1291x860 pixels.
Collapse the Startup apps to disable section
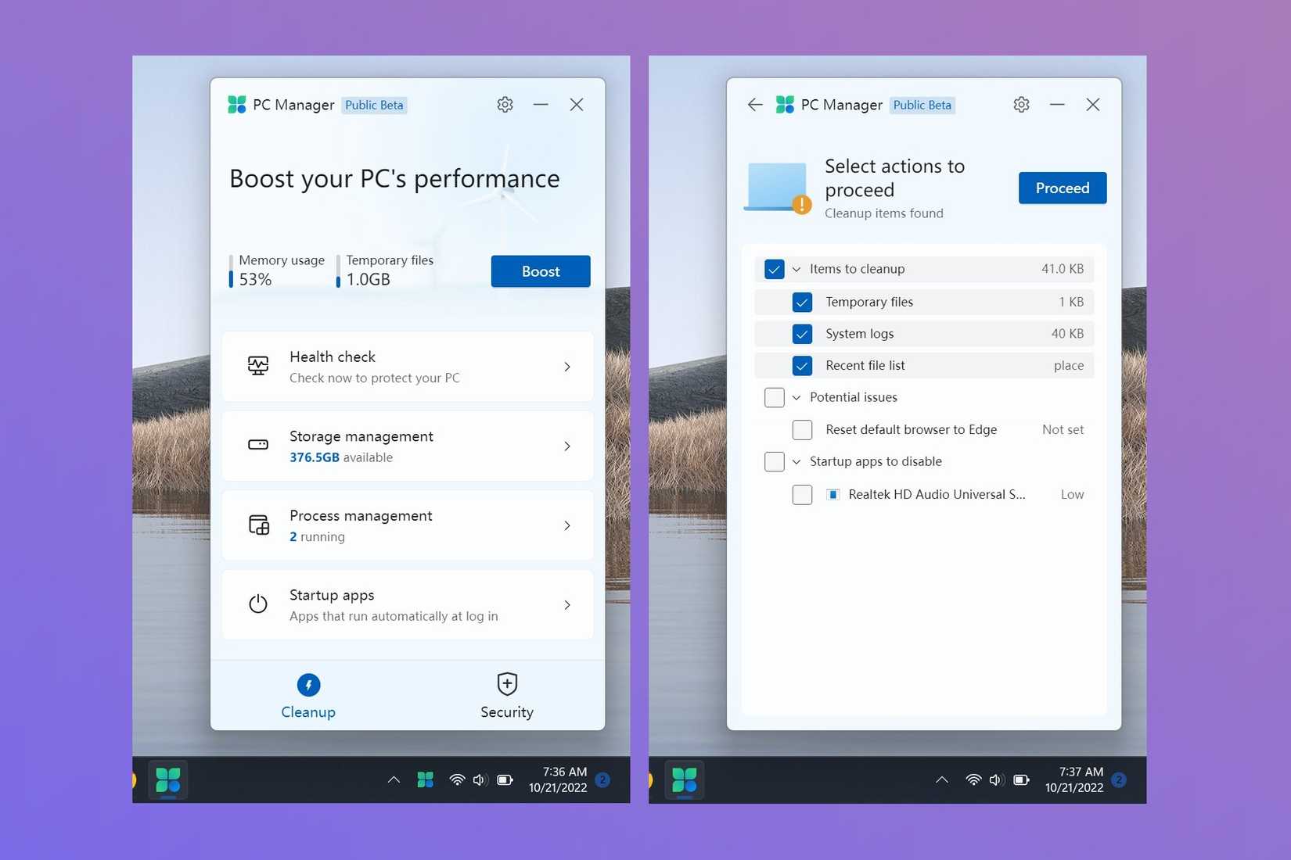[x=796, y=461]
